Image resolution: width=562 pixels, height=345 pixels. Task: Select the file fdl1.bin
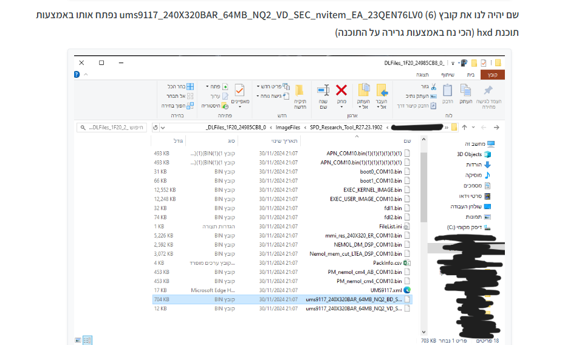pyautogui.click(x=393, y=208)
